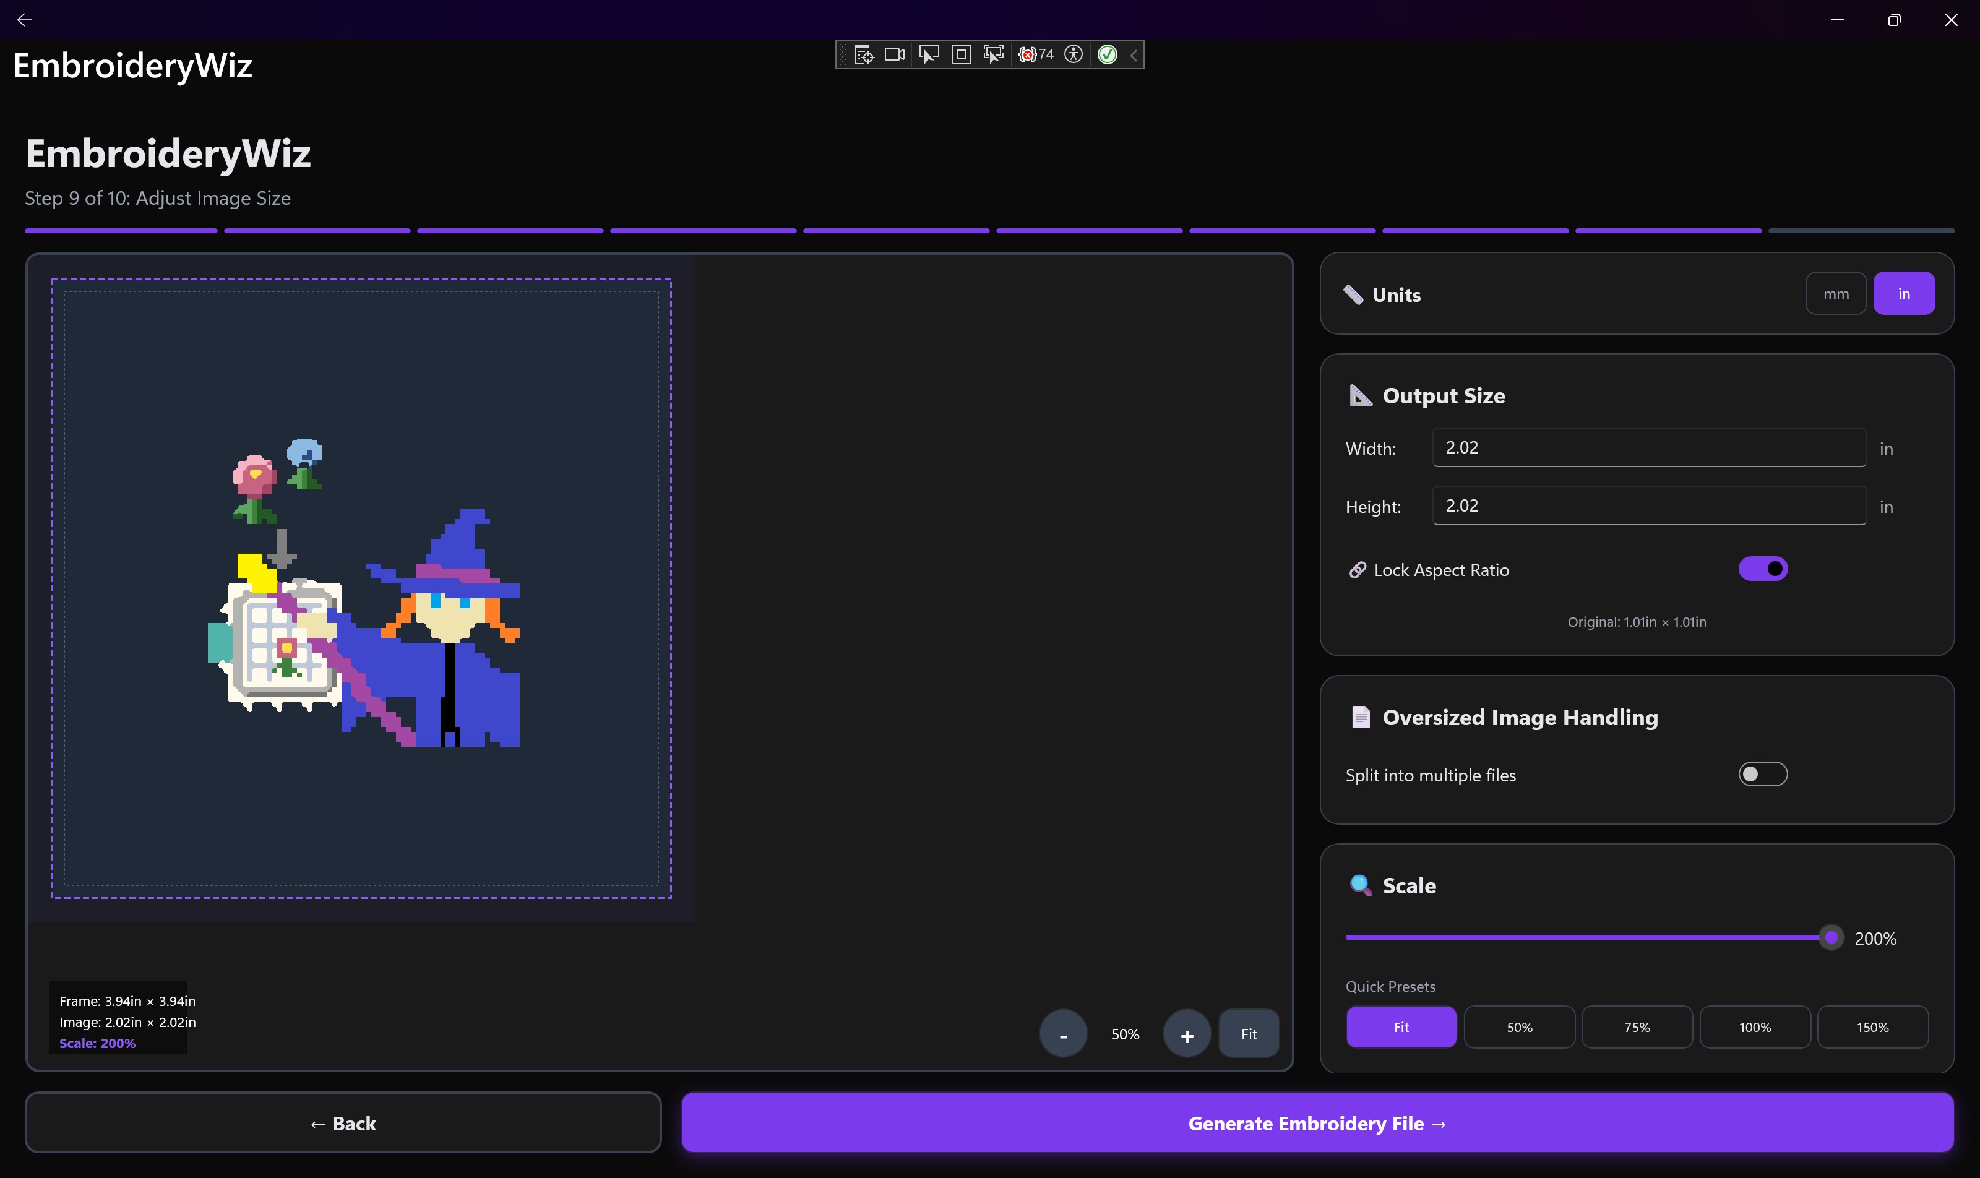This screenshot has width=1980, height=1178.
Task: Click 'Image: 2.02in × 2.02in' text
Action: [127, 1023]
